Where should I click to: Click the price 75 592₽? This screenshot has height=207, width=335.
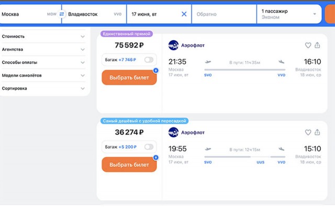[129, 45]
